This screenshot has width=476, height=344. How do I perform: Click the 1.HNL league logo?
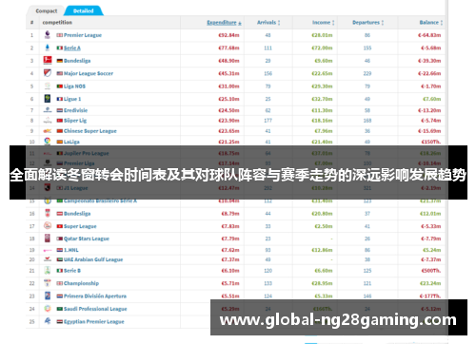(48, 250)
